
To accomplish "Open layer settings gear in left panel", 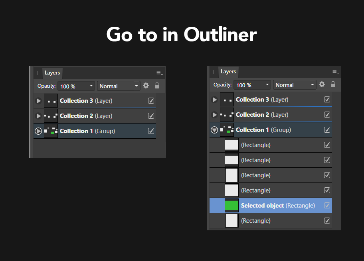I will (146, 86).
